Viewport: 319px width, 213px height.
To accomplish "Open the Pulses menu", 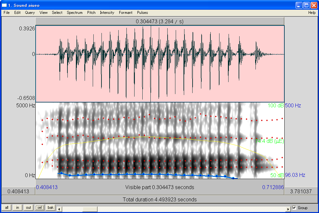I will click(x=142, y=13).
